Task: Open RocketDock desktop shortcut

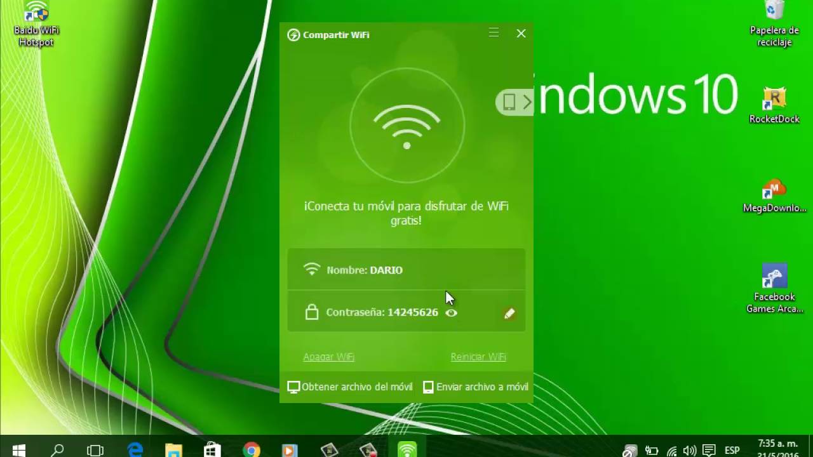Action: point(774,105)
